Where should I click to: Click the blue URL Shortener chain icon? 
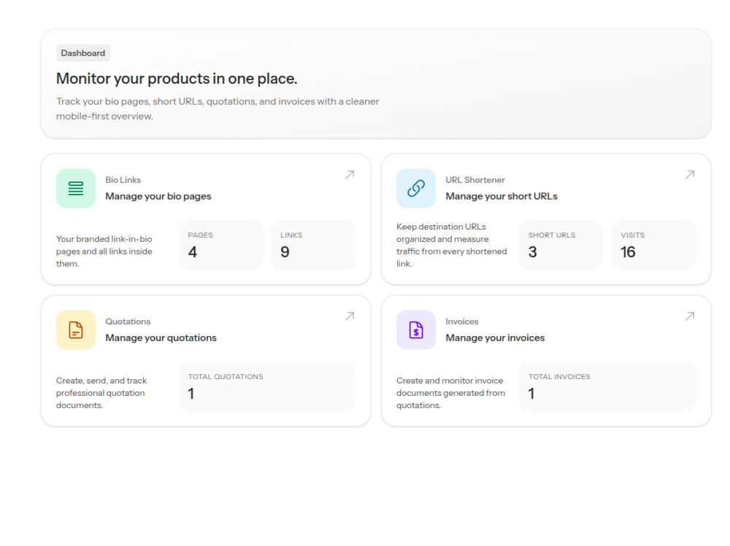pos(416,188)
